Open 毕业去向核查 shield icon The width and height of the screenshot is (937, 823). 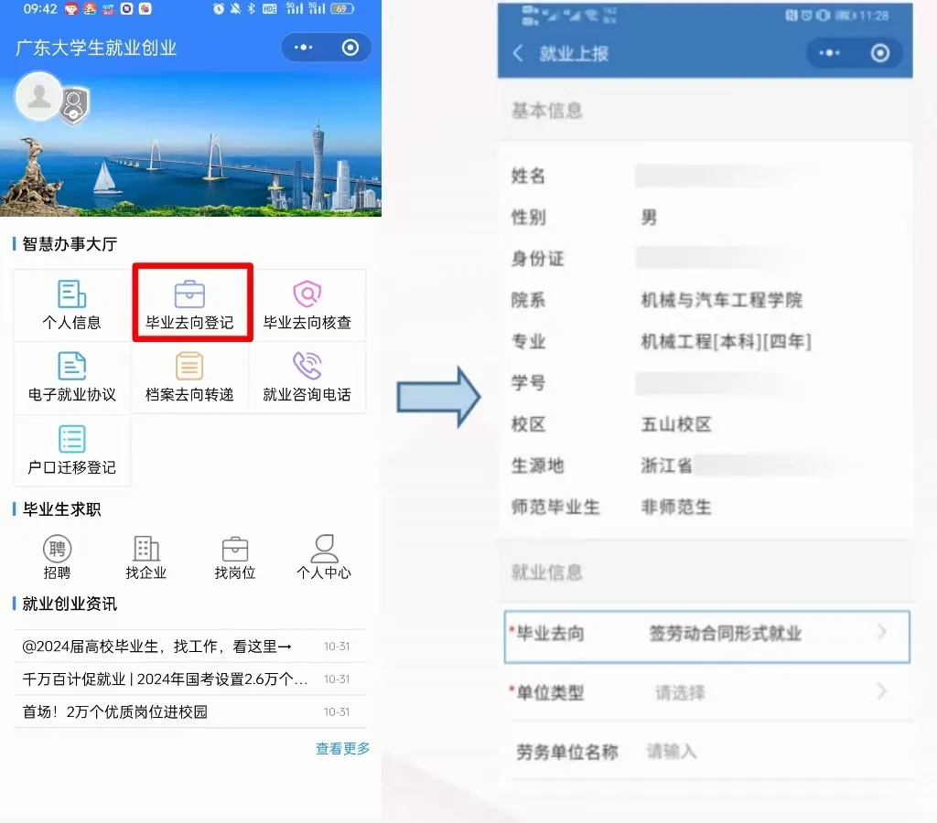[307, 294]
